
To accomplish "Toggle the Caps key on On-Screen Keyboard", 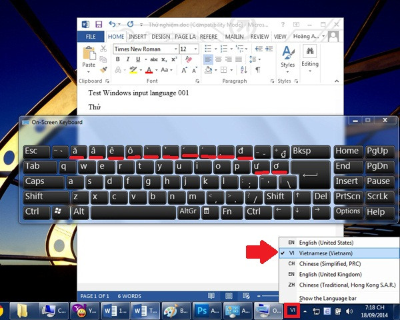I will [x=43, y=182].
